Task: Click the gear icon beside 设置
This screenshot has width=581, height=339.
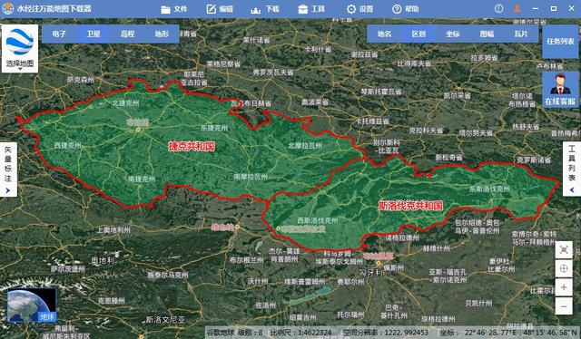Action: (351, 9)
